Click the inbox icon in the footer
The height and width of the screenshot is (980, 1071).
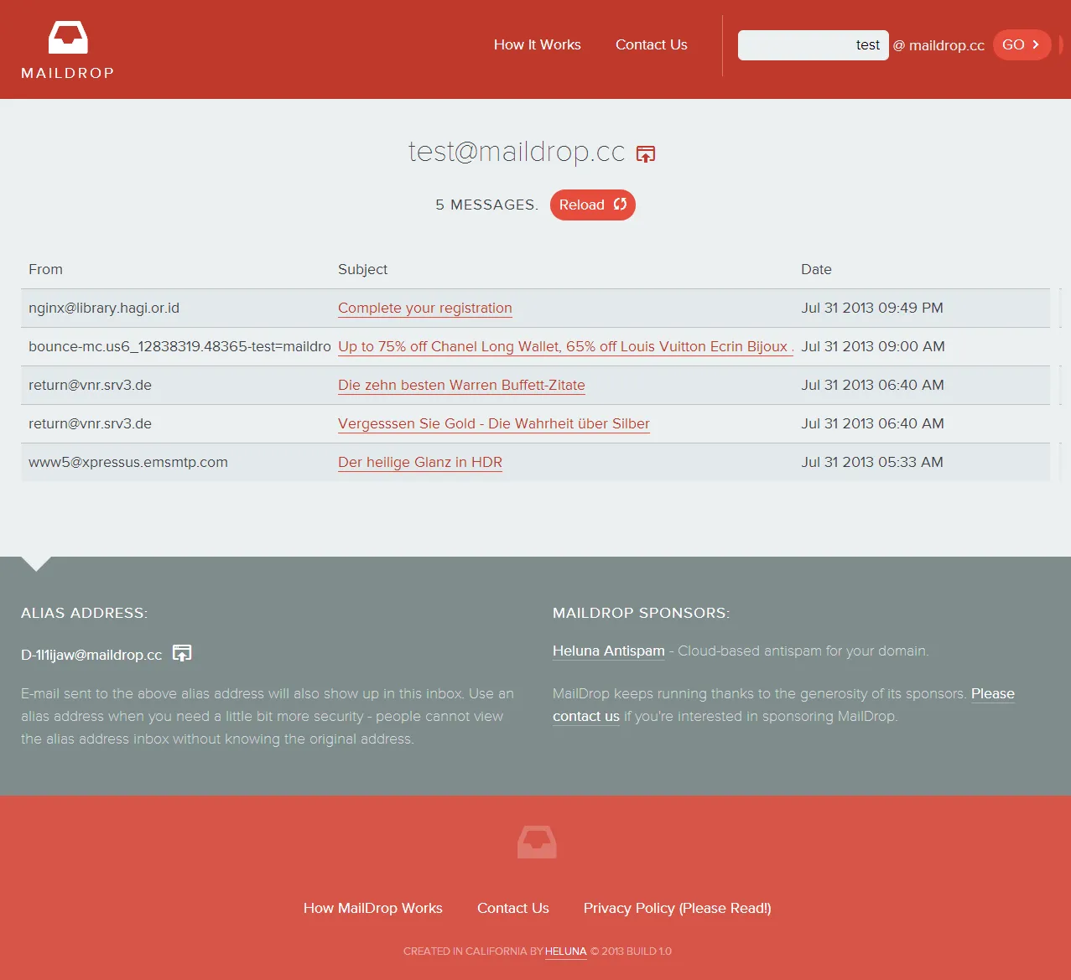[x=536, y=842]
